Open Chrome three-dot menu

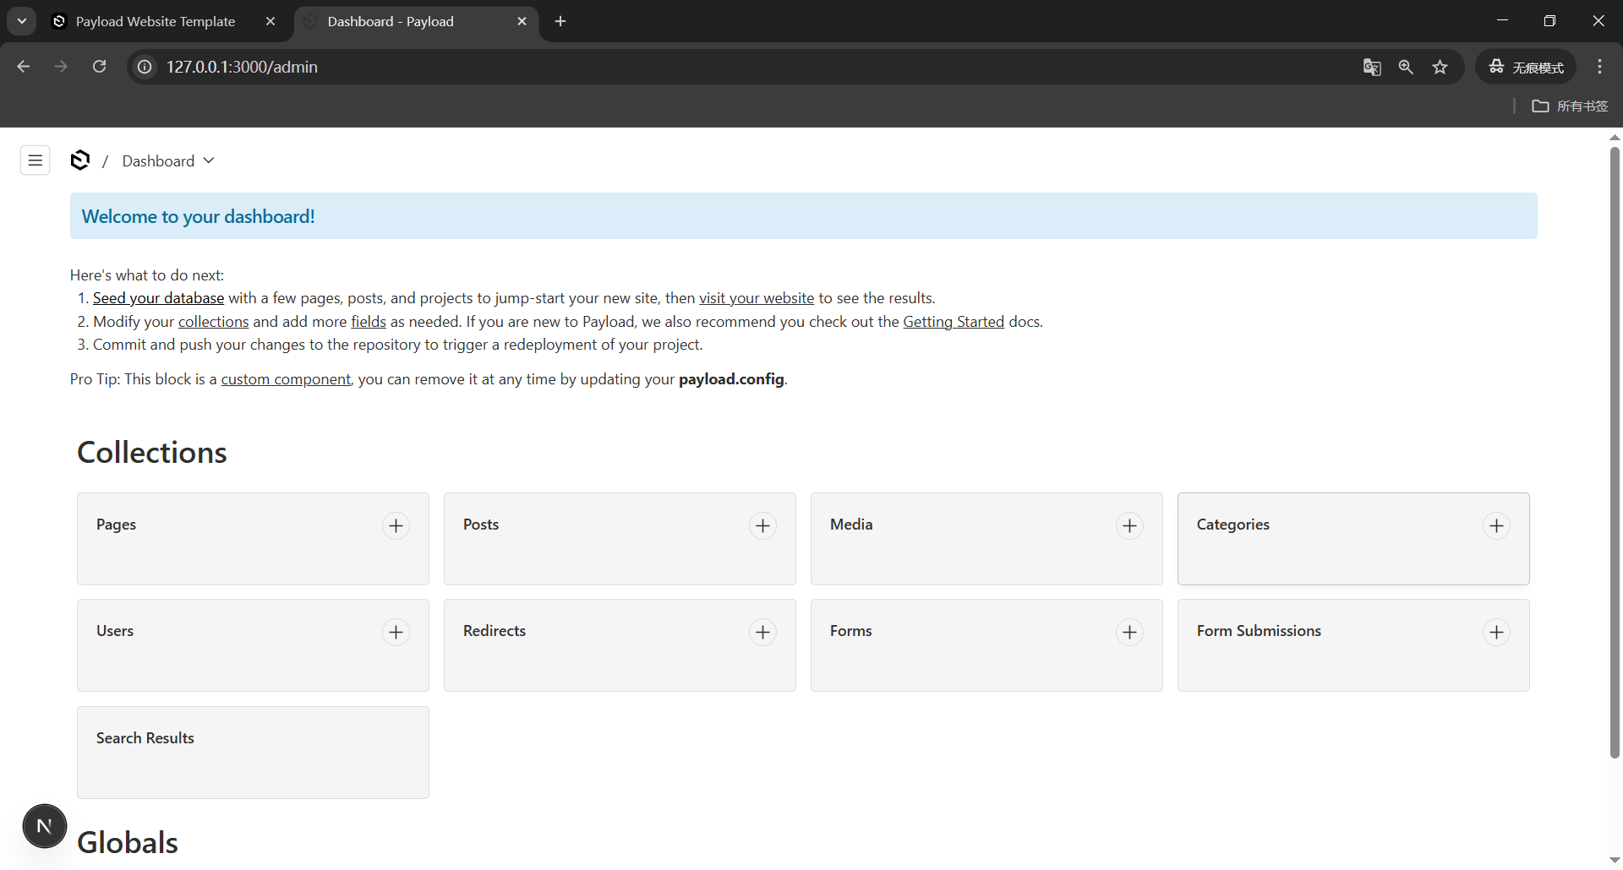1599,67
